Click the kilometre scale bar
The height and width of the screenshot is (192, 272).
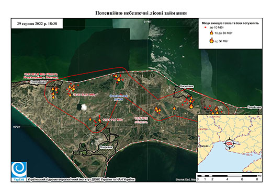pyautogui.click(x=229, y=177)
